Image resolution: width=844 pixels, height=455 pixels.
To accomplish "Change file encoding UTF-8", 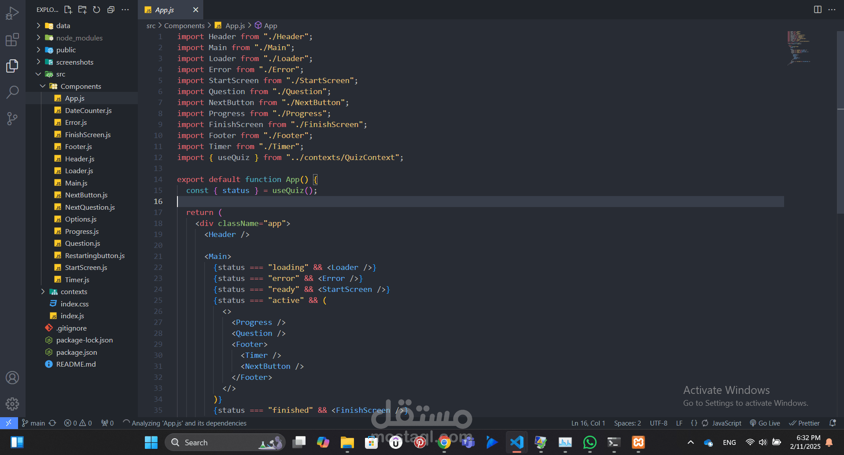I will click(659, 423).
